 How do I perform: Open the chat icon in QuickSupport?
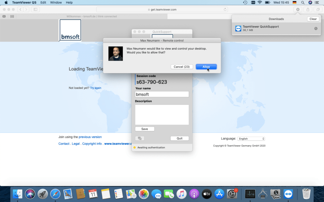pyautogui.click(x=140, y=138)
